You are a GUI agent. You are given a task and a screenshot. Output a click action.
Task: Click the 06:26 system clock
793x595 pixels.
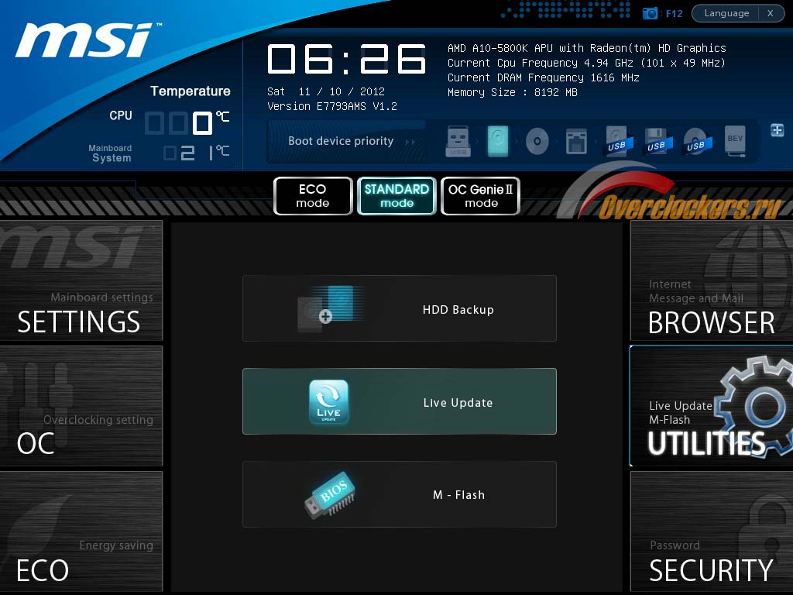[346, 58]
